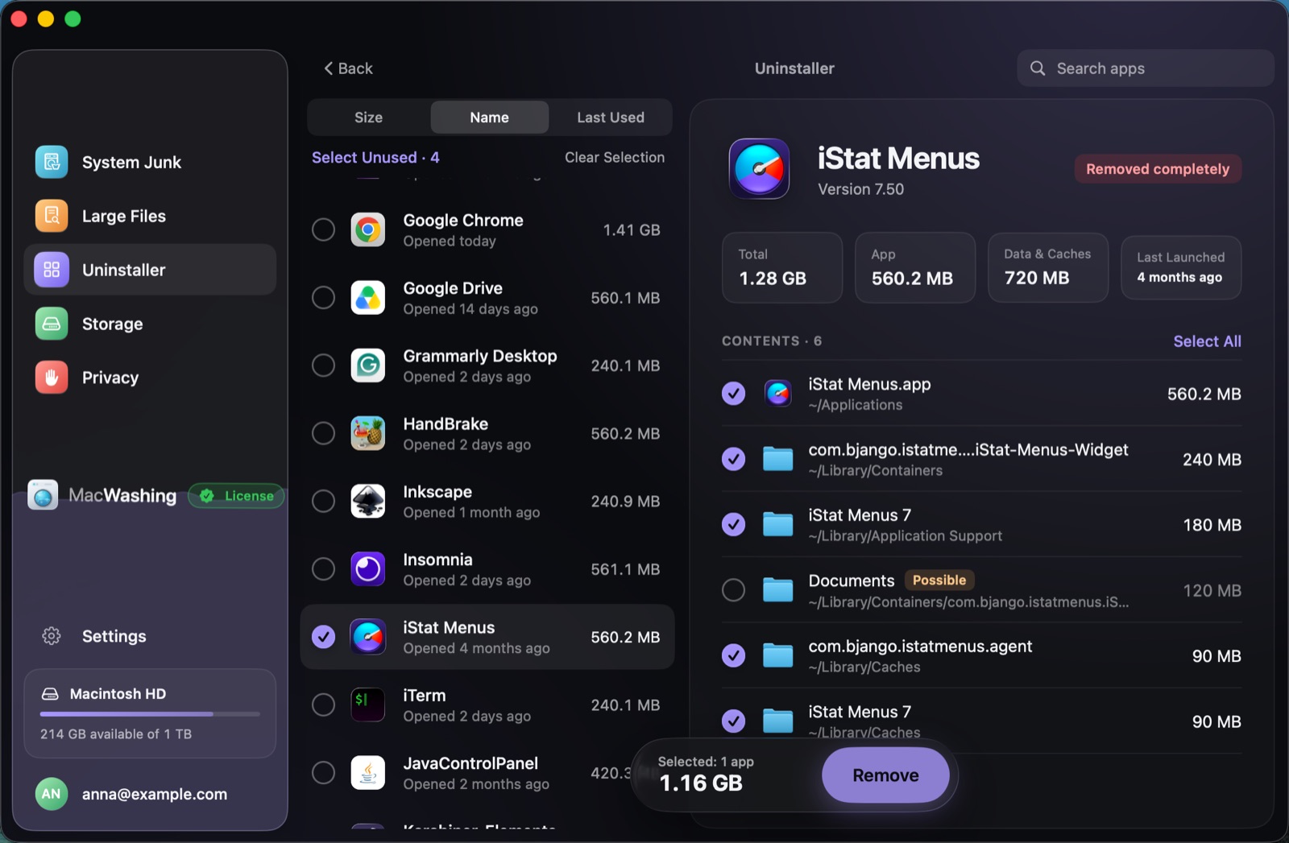Click the License badge
The image size is (1289, 843).
[236, 496]
